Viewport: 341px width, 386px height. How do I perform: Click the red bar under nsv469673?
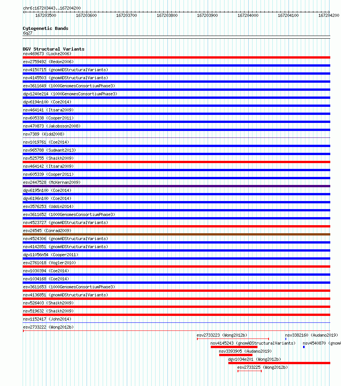(x=176, y=57)
